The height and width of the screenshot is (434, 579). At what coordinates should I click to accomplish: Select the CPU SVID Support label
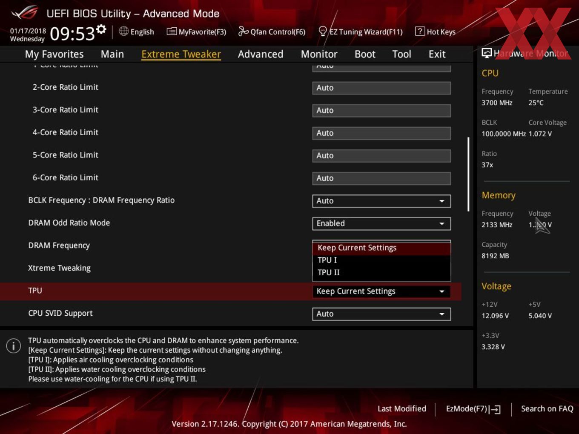pyautogui.click(x=60, y=313)
